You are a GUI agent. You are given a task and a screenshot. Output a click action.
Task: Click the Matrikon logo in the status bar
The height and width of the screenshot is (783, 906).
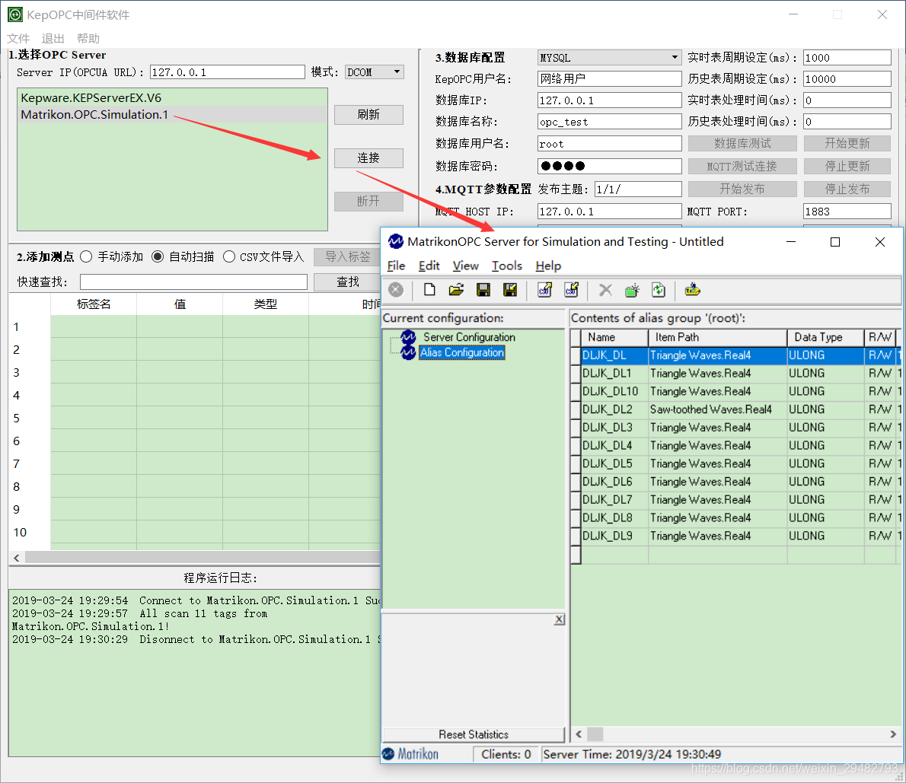(x=410, y=754)
